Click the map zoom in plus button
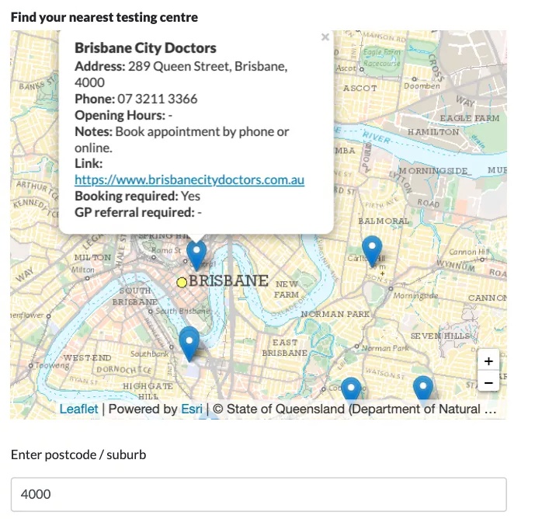542x519 pixels. (488, 361)
